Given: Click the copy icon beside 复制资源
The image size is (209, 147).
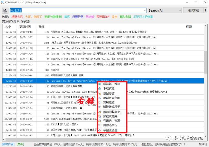Looking at the screenshot, I should (99, 93).
